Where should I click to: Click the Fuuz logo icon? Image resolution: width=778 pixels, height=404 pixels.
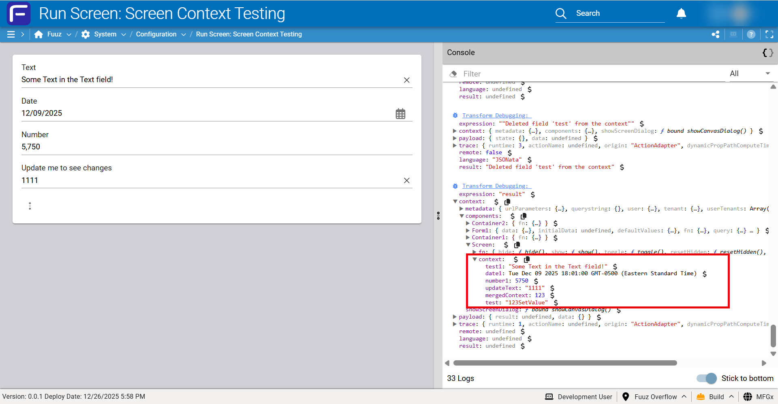tap(19, 13)
